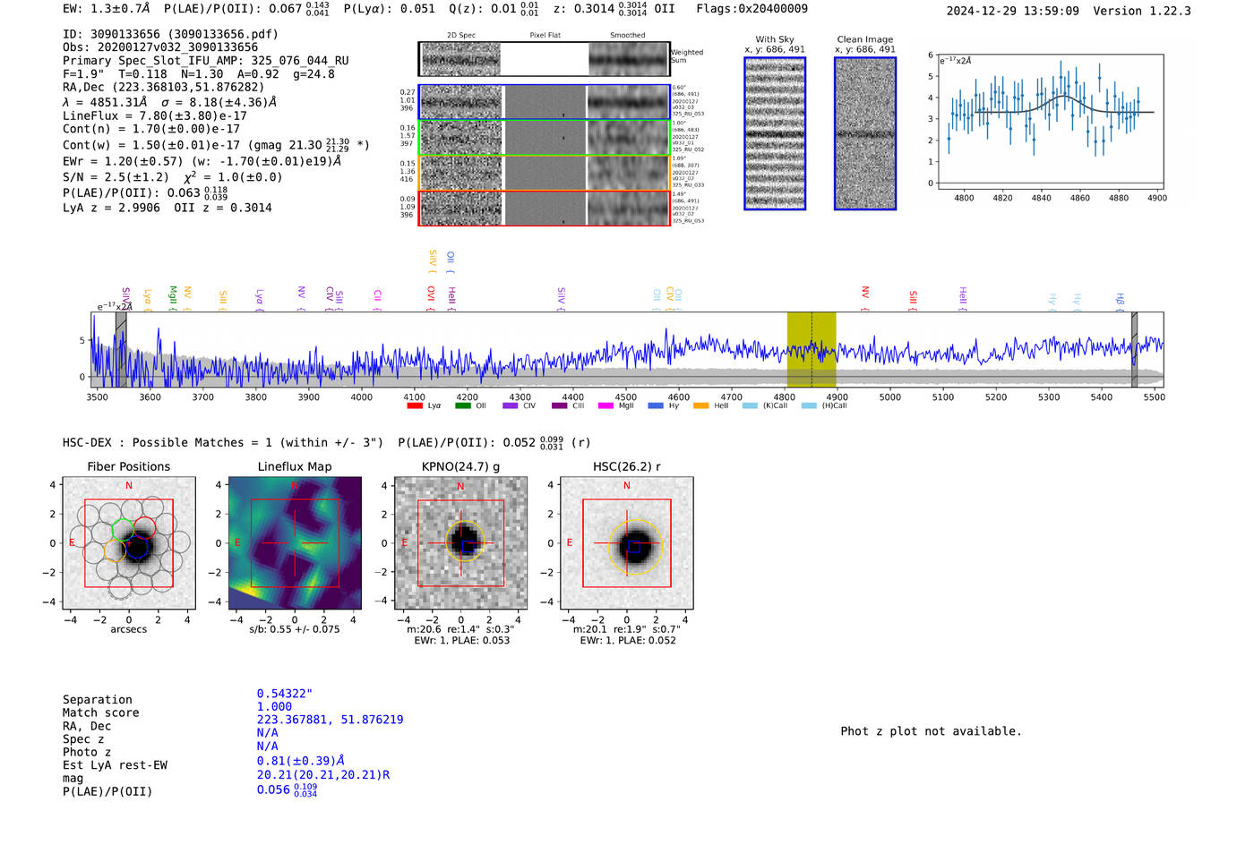Click the red Lyα legend swatch

coord(414,406)
